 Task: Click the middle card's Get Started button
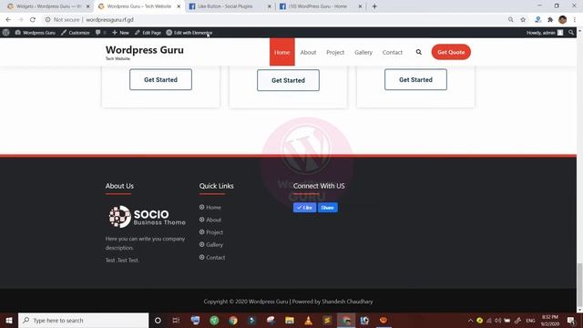288,80
